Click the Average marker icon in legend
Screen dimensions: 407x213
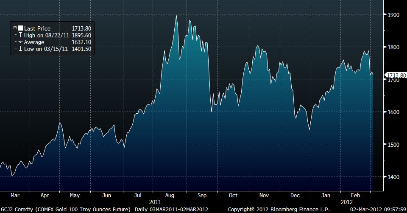click(x=20, y=42)
